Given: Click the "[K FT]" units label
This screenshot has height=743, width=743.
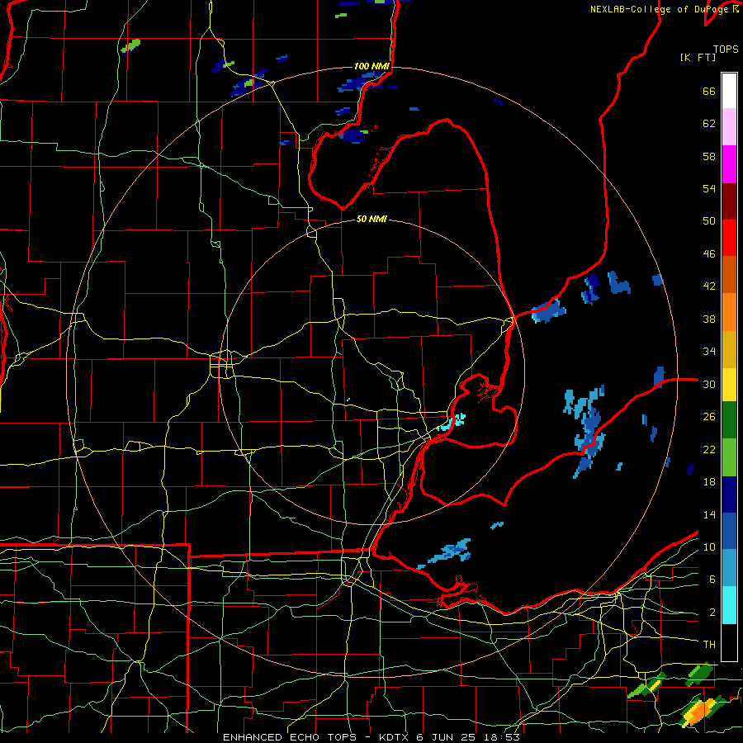Looking at the screenshot, I should click(x=698, y=57).
